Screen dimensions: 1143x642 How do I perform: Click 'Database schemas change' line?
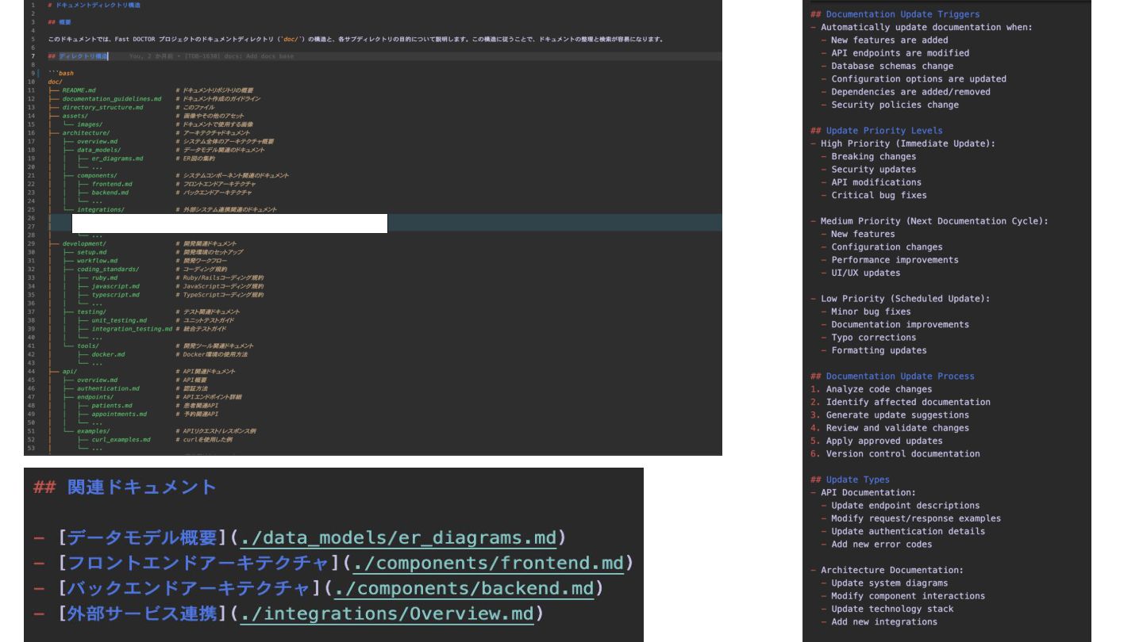pyautogui.click(x=892, y=66)
